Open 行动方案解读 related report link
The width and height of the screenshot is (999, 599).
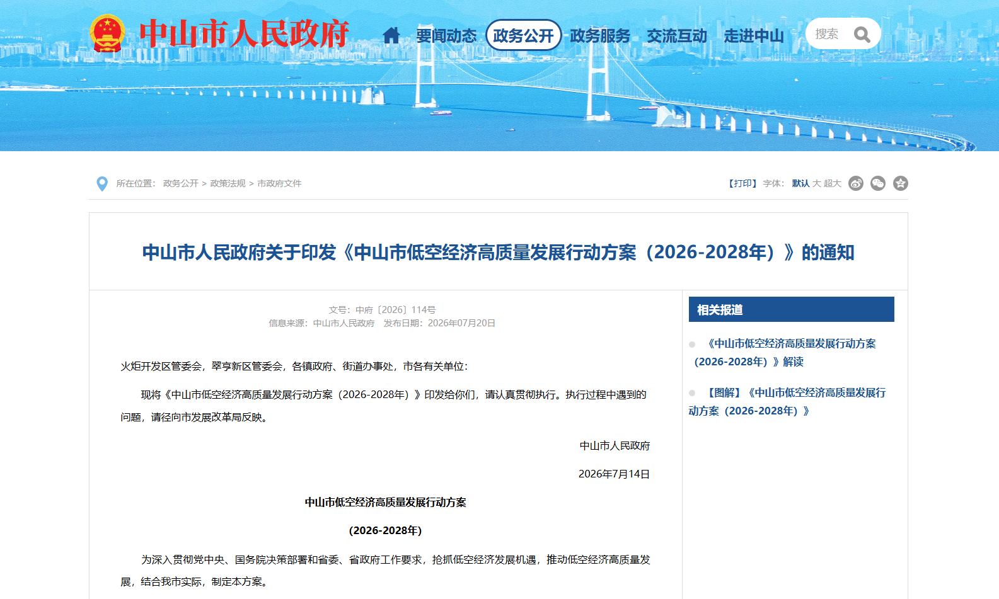(784, 353)
